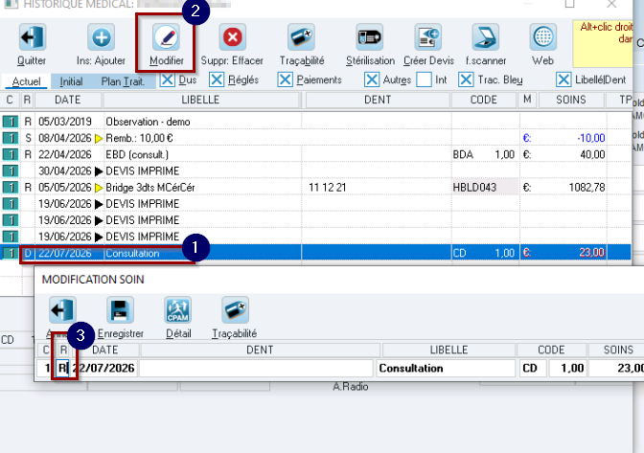Click black arrow on 30/04/2026 DEVIS IMPRIME

99,171
